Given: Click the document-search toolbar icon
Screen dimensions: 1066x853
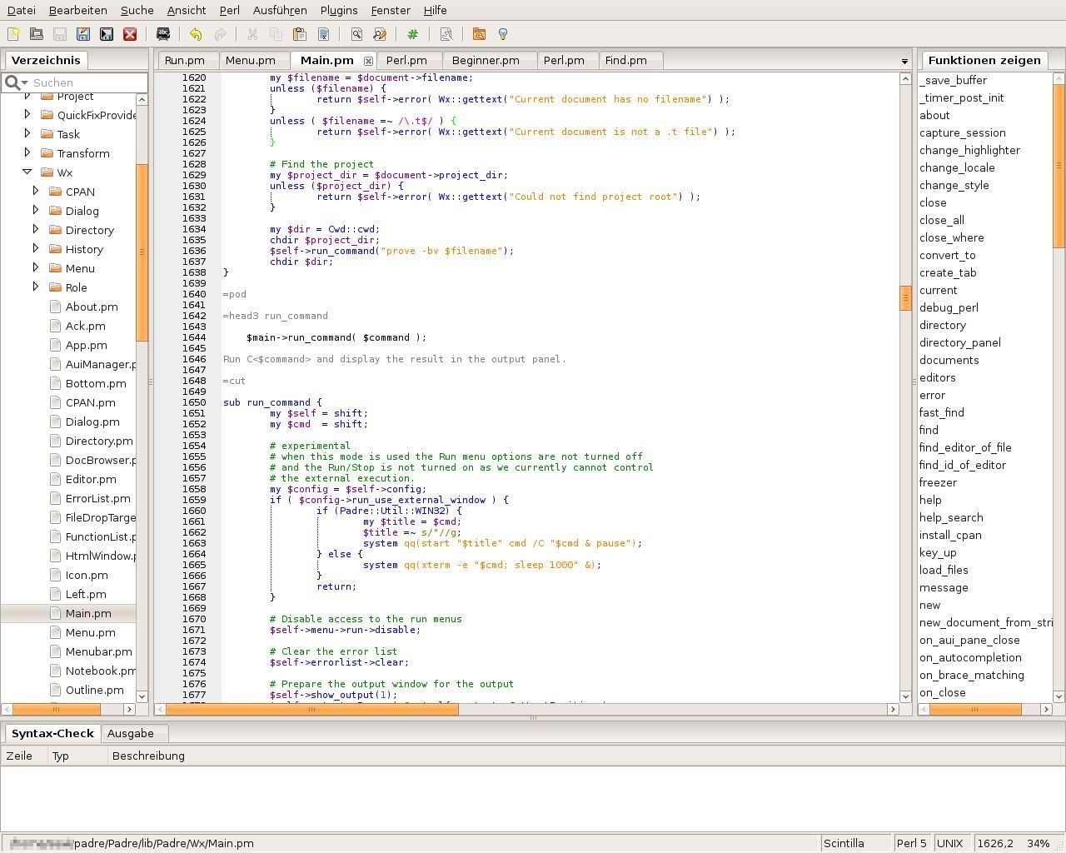Looking at the screenshot, I should (446, 34).
